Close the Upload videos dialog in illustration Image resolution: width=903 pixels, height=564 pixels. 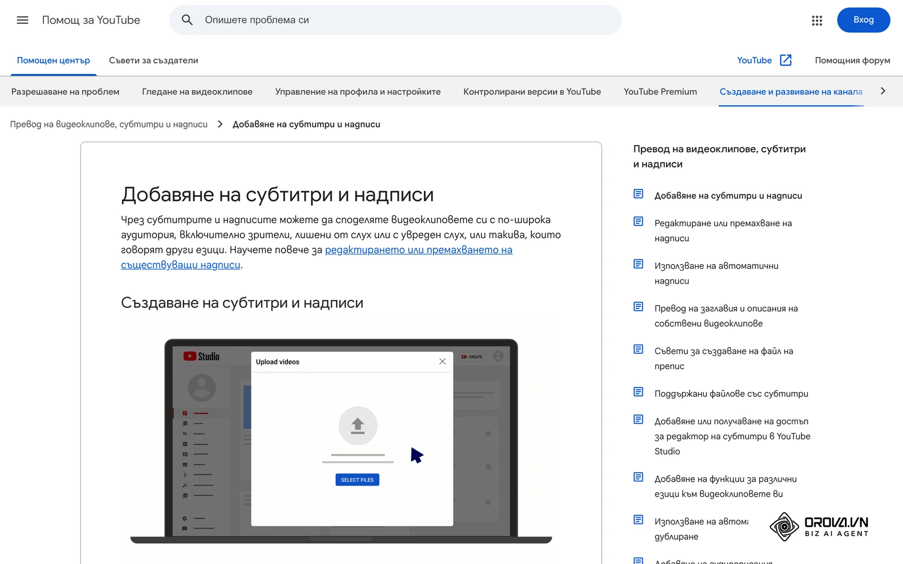click(x=442, y=362)
